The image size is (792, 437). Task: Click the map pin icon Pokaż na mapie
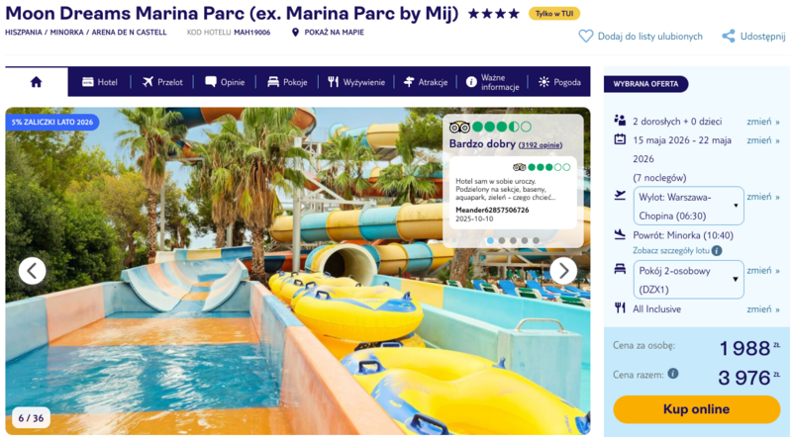coord(295,33)
